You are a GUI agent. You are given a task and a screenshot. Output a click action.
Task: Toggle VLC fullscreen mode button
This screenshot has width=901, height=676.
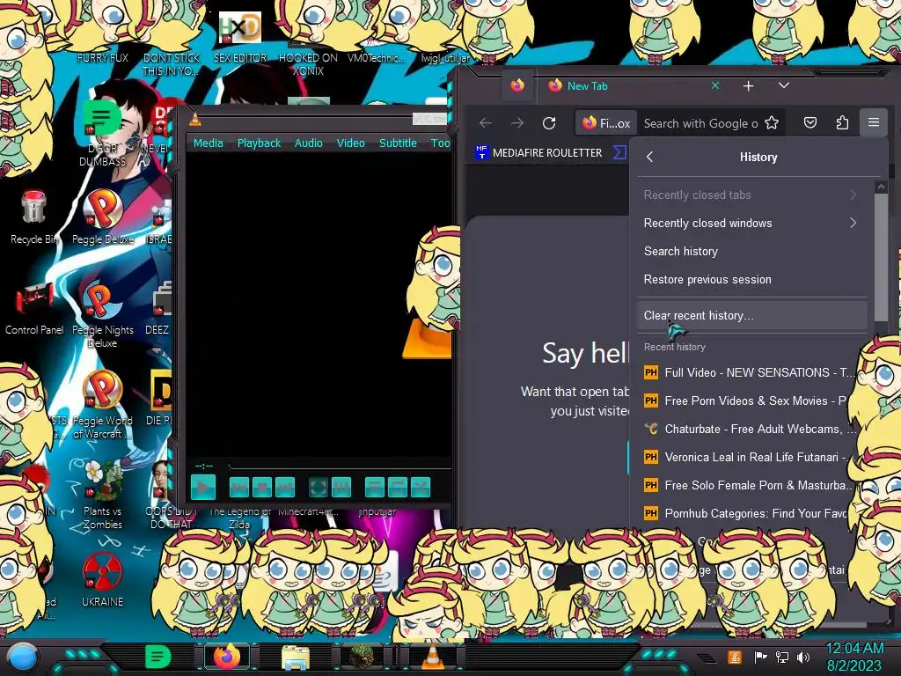tap(319, 488)
